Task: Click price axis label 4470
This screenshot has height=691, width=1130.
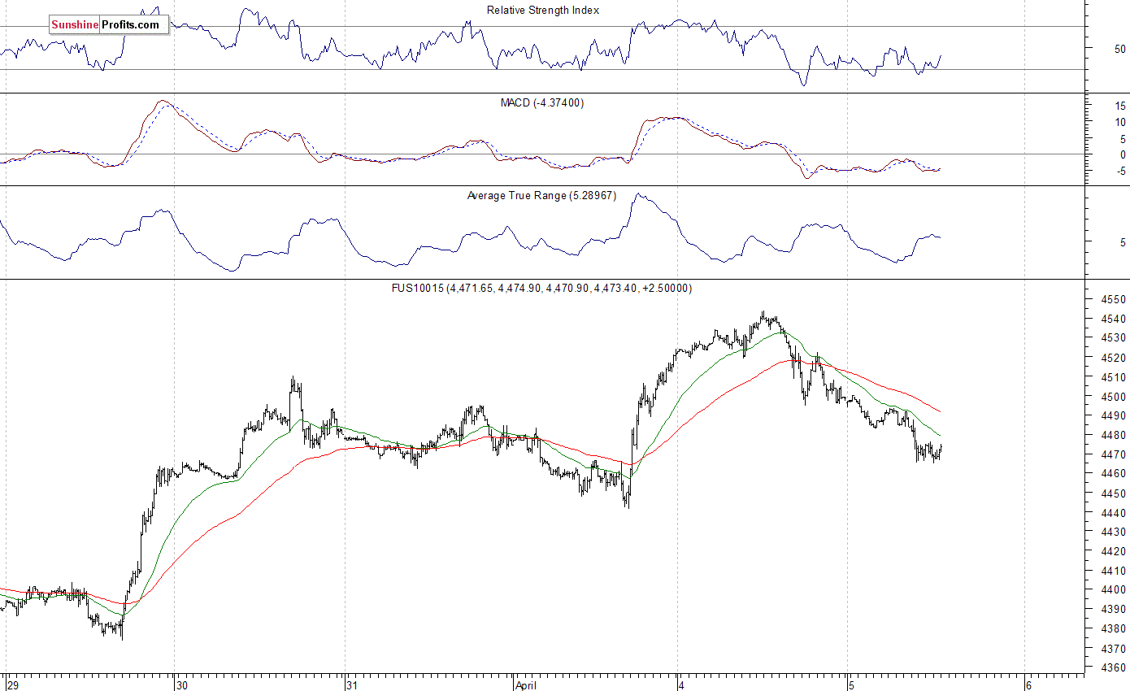Action: coord(1114,454)
